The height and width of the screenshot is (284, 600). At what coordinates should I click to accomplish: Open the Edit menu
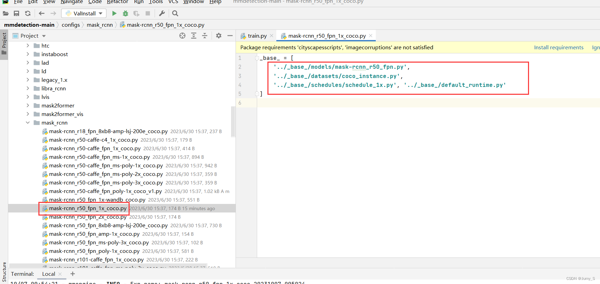33,2
